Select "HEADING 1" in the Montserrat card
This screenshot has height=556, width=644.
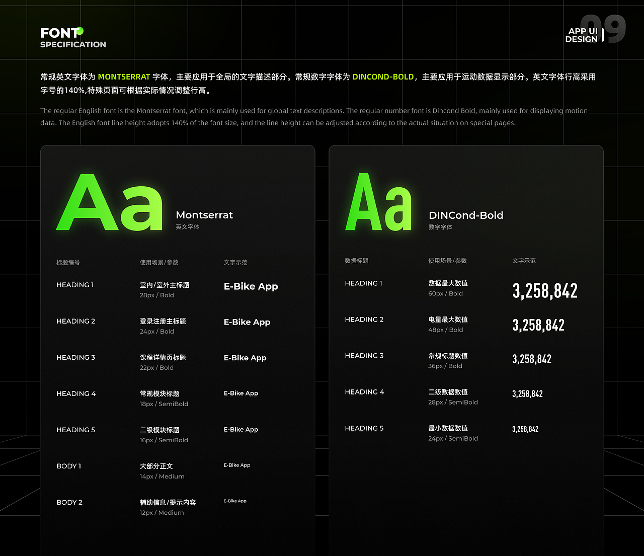[x=75, y=285]
